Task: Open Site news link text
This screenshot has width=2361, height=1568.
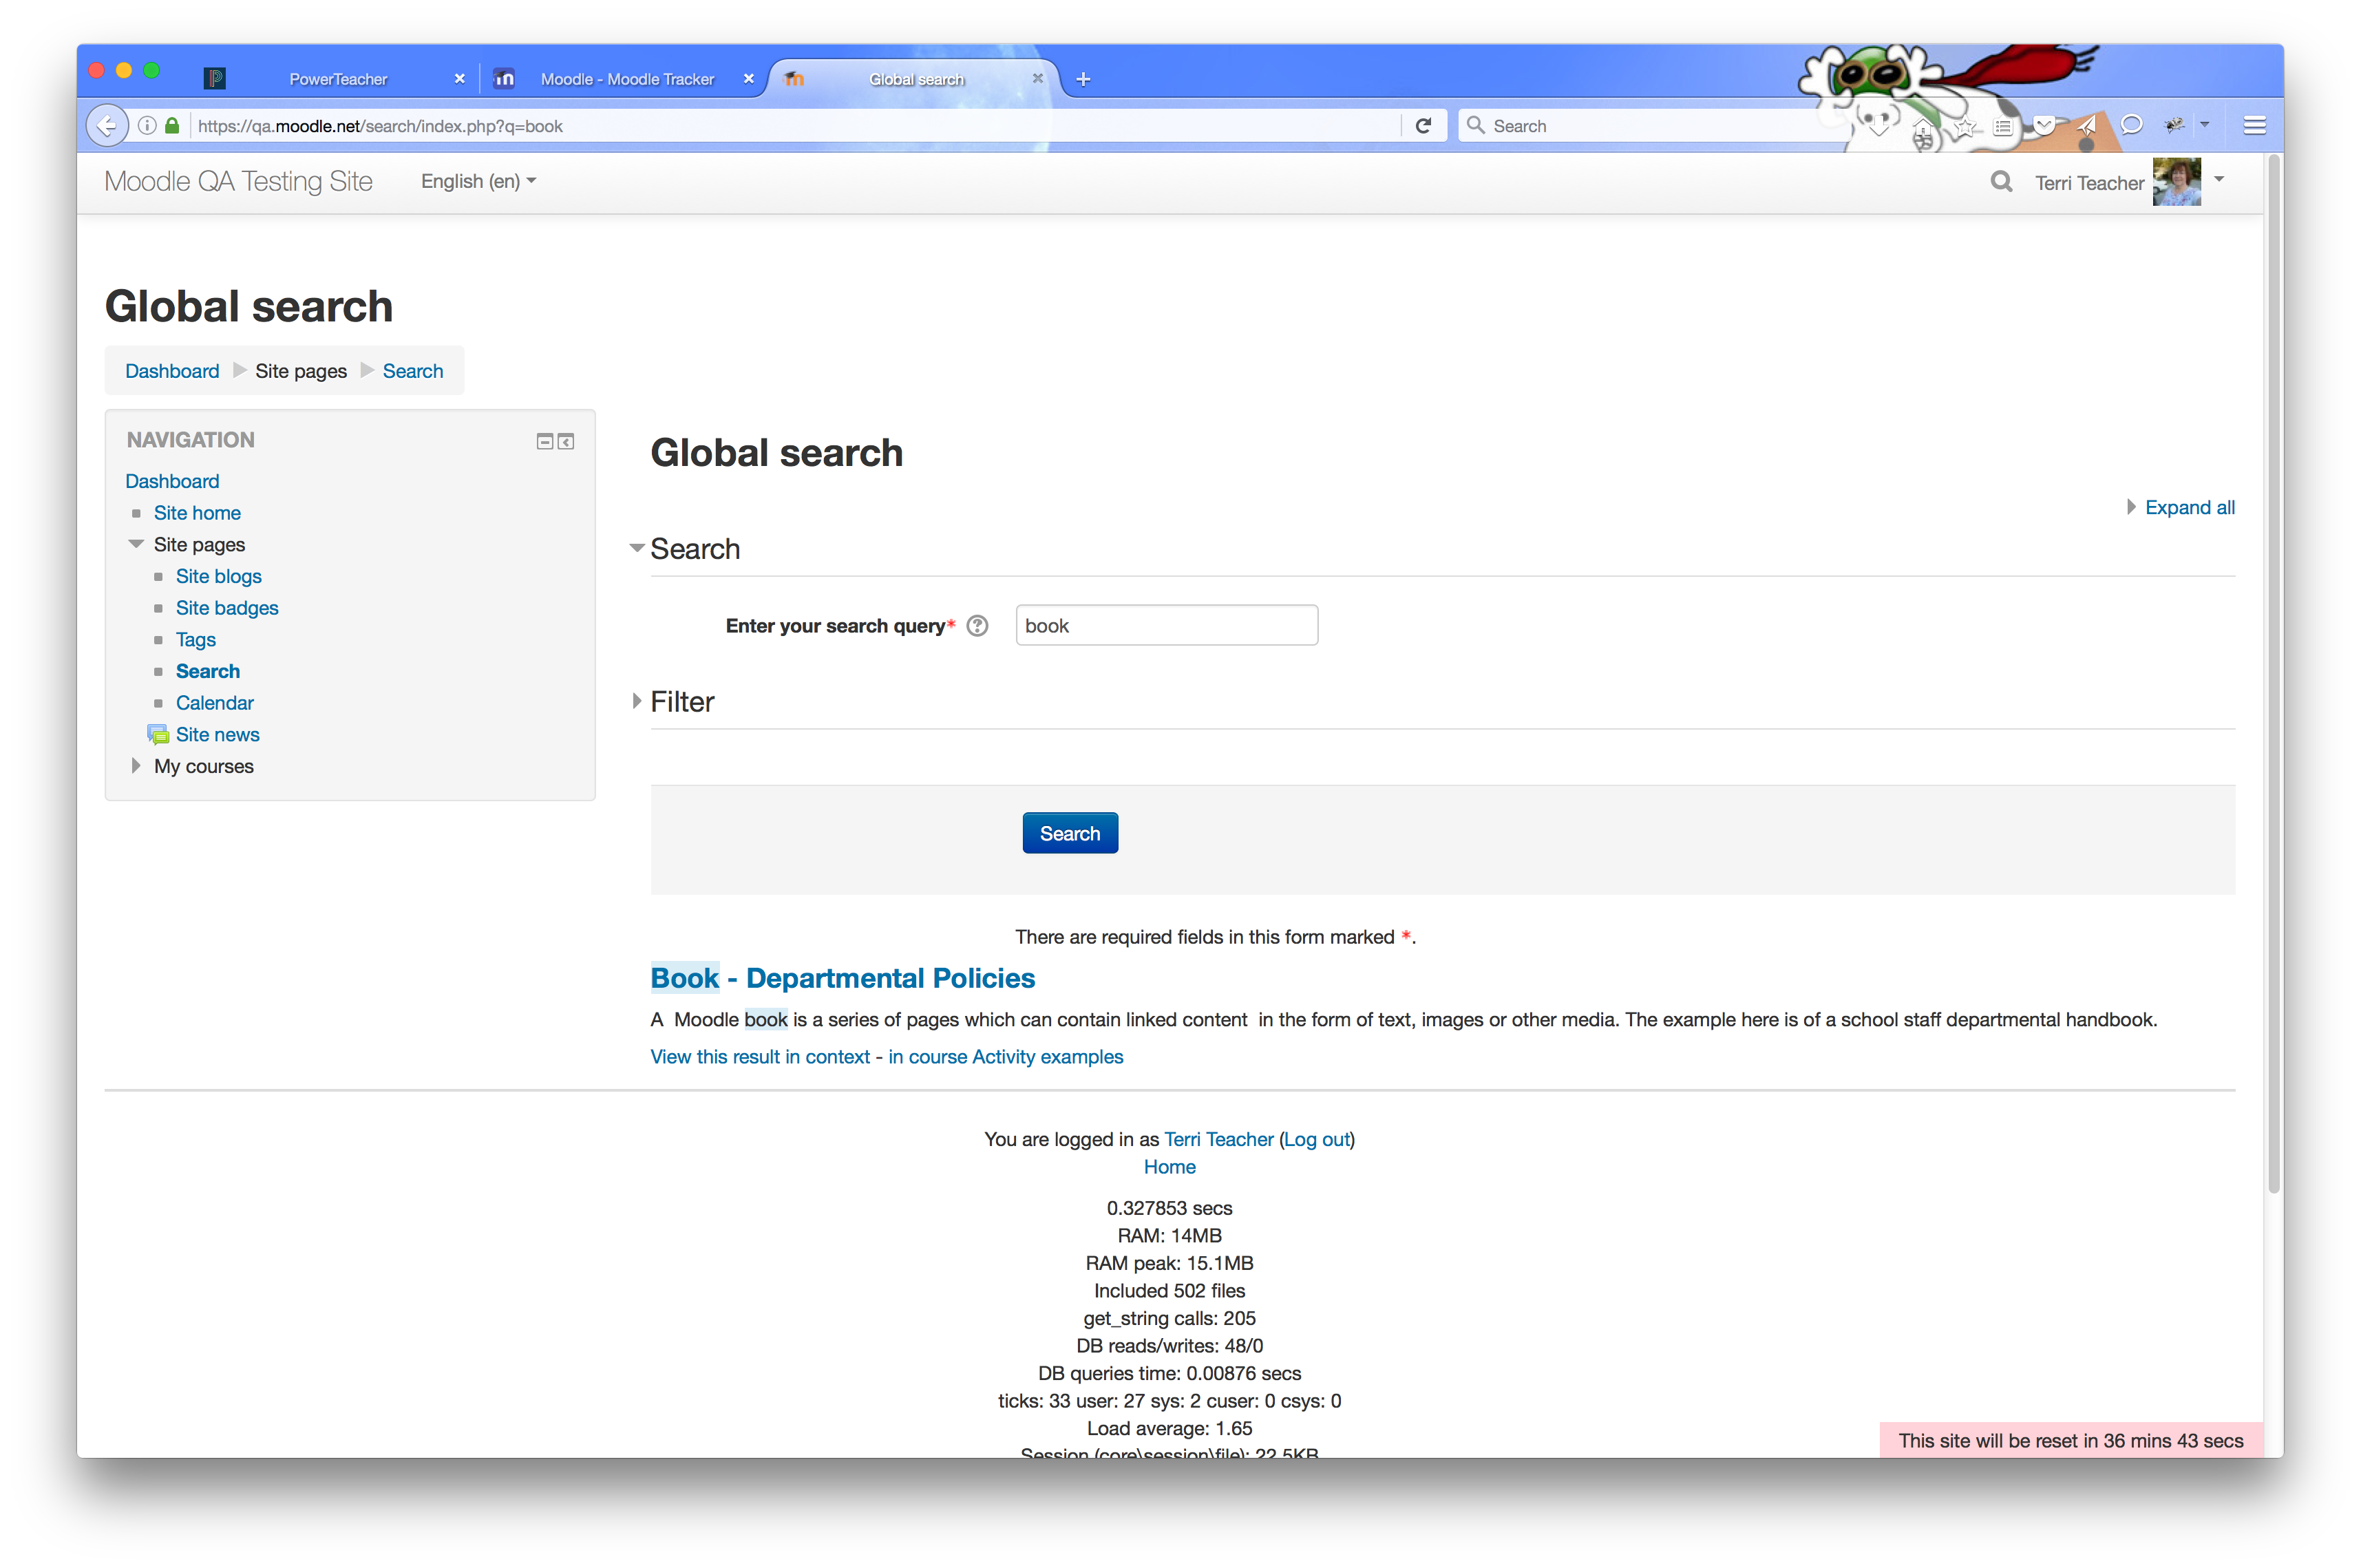Action: point(218,735)
